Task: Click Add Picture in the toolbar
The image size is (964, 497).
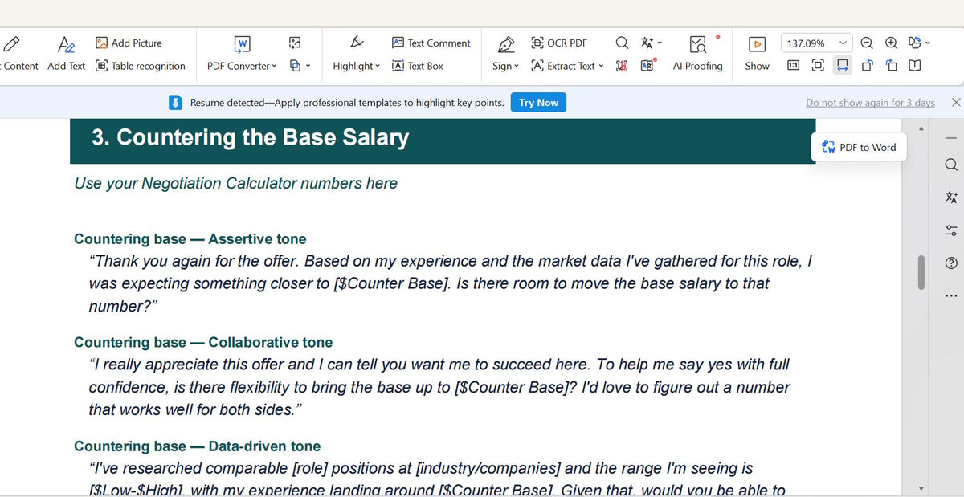Action: (x=129, y=43)
